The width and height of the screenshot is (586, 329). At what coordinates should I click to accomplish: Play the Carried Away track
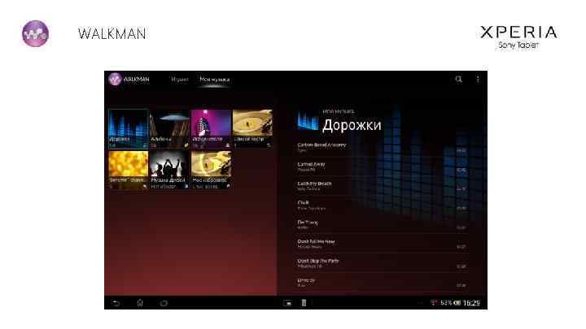click(382, 167)
